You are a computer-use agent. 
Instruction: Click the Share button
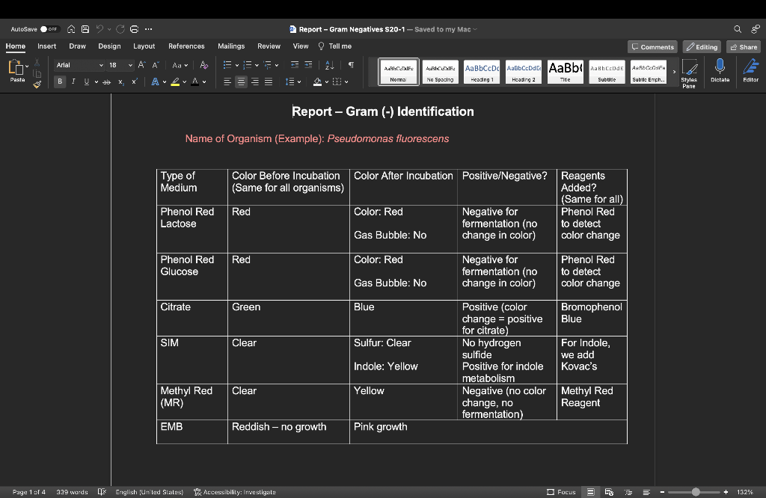click(x=744, y=47)
